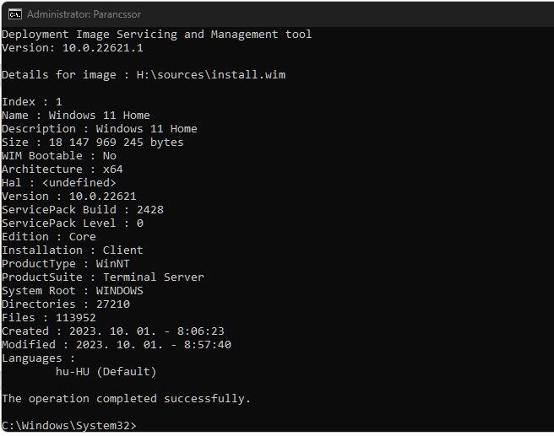554x436 pixels.
Task: Click the Administrator window title text
Action: pyautogui.click(x=84, y=14)
